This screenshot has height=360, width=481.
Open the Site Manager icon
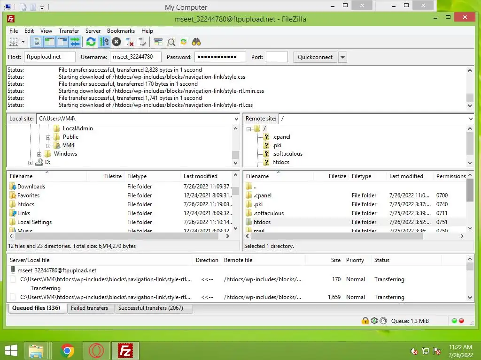[13, 42]
